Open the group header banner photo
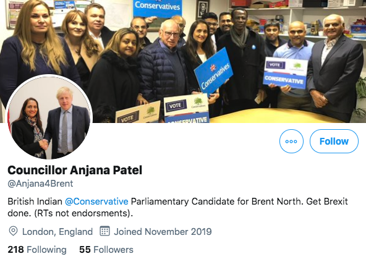This screenshot has width=366, height=259. (x=183, y=61)
